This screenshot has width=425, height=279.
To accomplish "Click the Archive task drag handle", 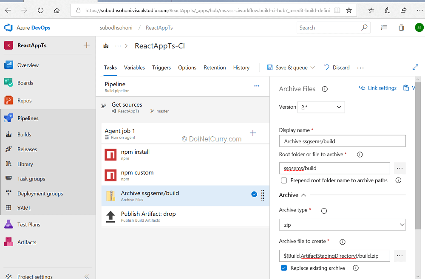I will pos(263,195).
